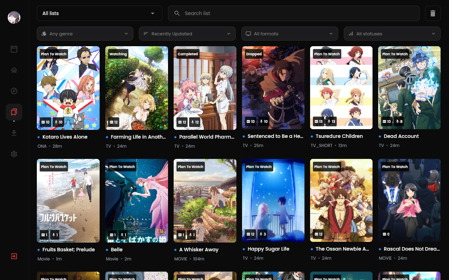The image size is (449, 280).
Task: Expand the All formats dropdown
Action: 289,34
